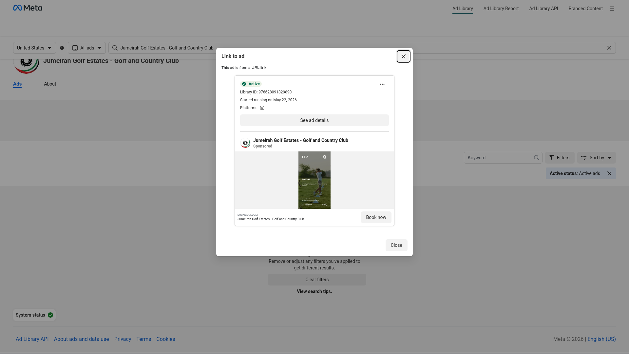
Task: Open the Sort by dropdown
Action: tap(596, 158)
